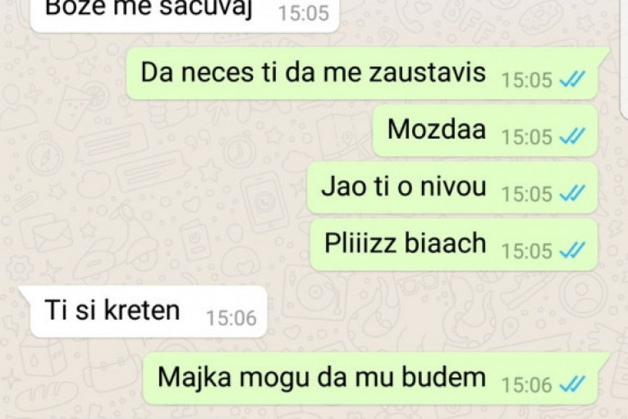Viewport: 628px width, 419px height.
Task: Click the 15:05 time beside 'Jao ti o nivou'
Action: 527,194
